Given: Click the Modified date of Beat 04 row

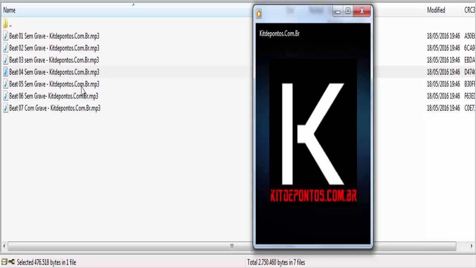Looking at the screenshot, I should tap(443, 72).
